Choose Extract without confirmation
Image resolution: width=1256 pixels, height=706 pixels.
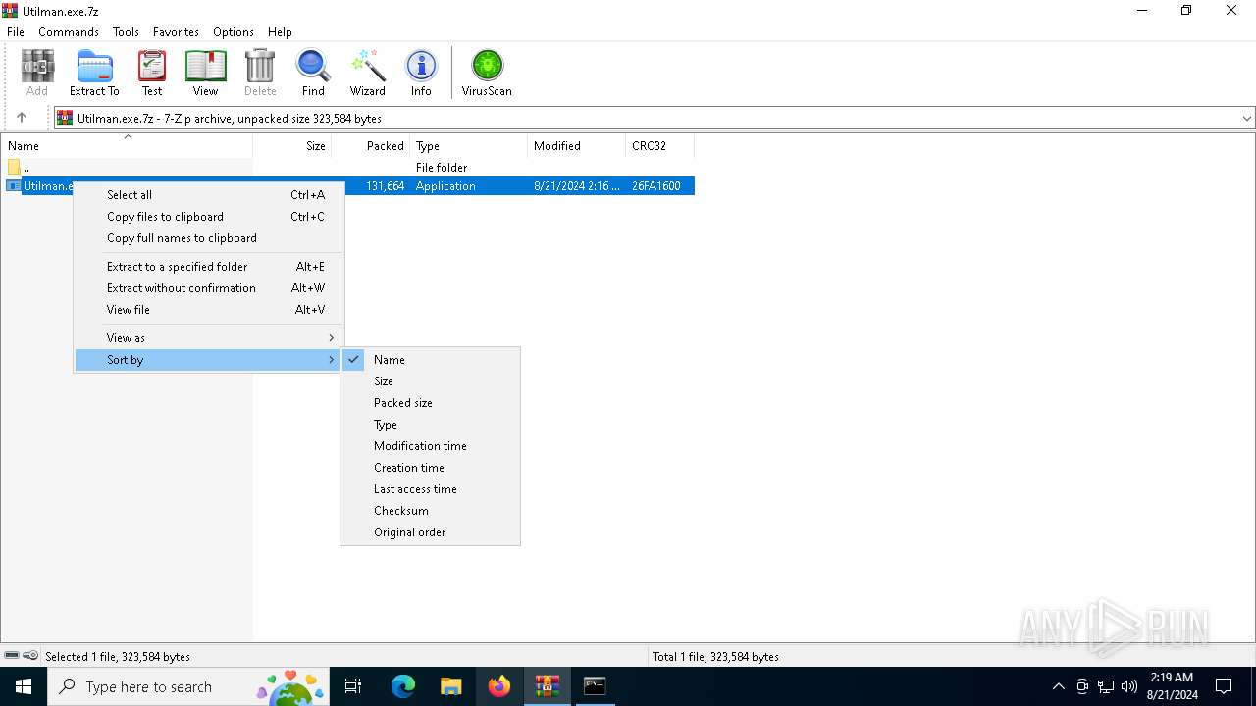click(x=209, y=288)
